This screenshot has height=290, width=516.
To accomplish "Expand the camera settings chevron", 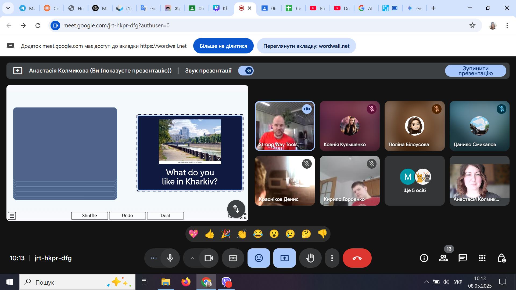I will (x=192, y=258).
